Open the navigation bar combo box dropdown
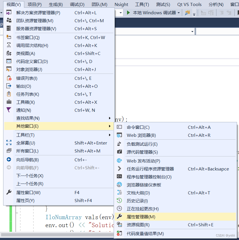Screen dimensions: 239x240 (192, 32)
